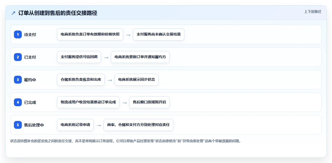
Task: Click the arrow in the 已支付 row
Action: pos(106,57)
